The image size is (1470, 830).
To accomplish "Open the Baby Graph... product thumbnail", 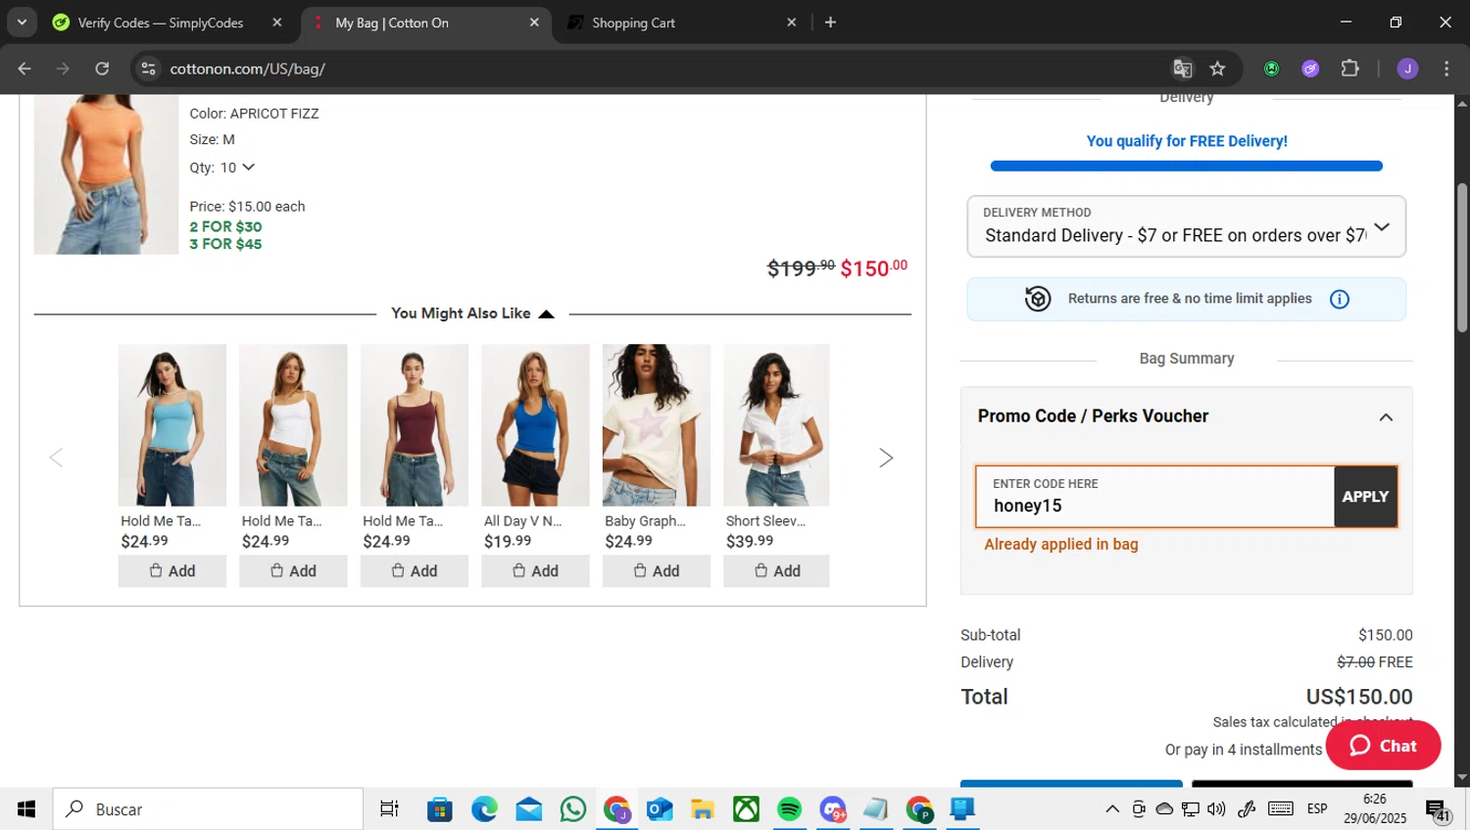I will (657, 424).
